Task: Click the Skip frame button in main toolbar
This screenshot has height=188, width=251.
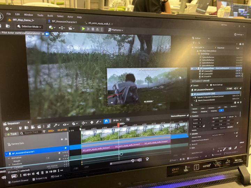Action: tap(88, 29)
